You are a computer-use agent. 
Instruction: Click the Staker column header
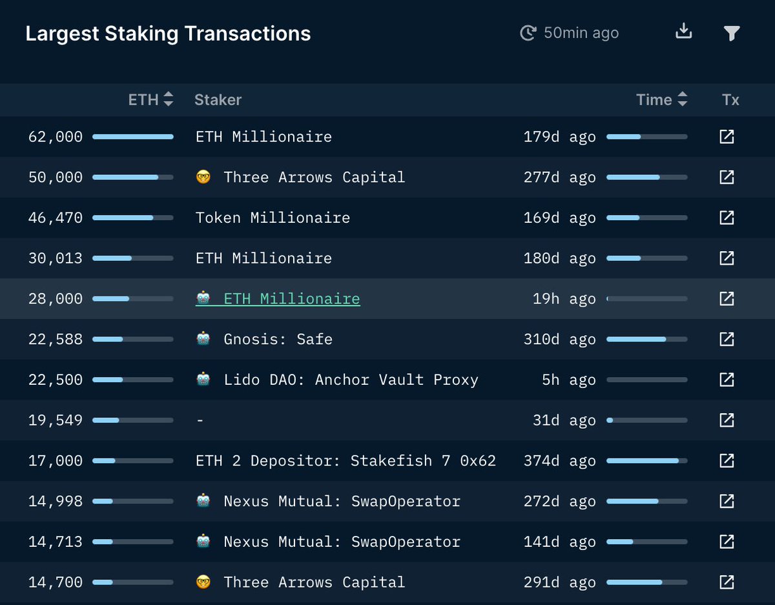click(218, 99)
